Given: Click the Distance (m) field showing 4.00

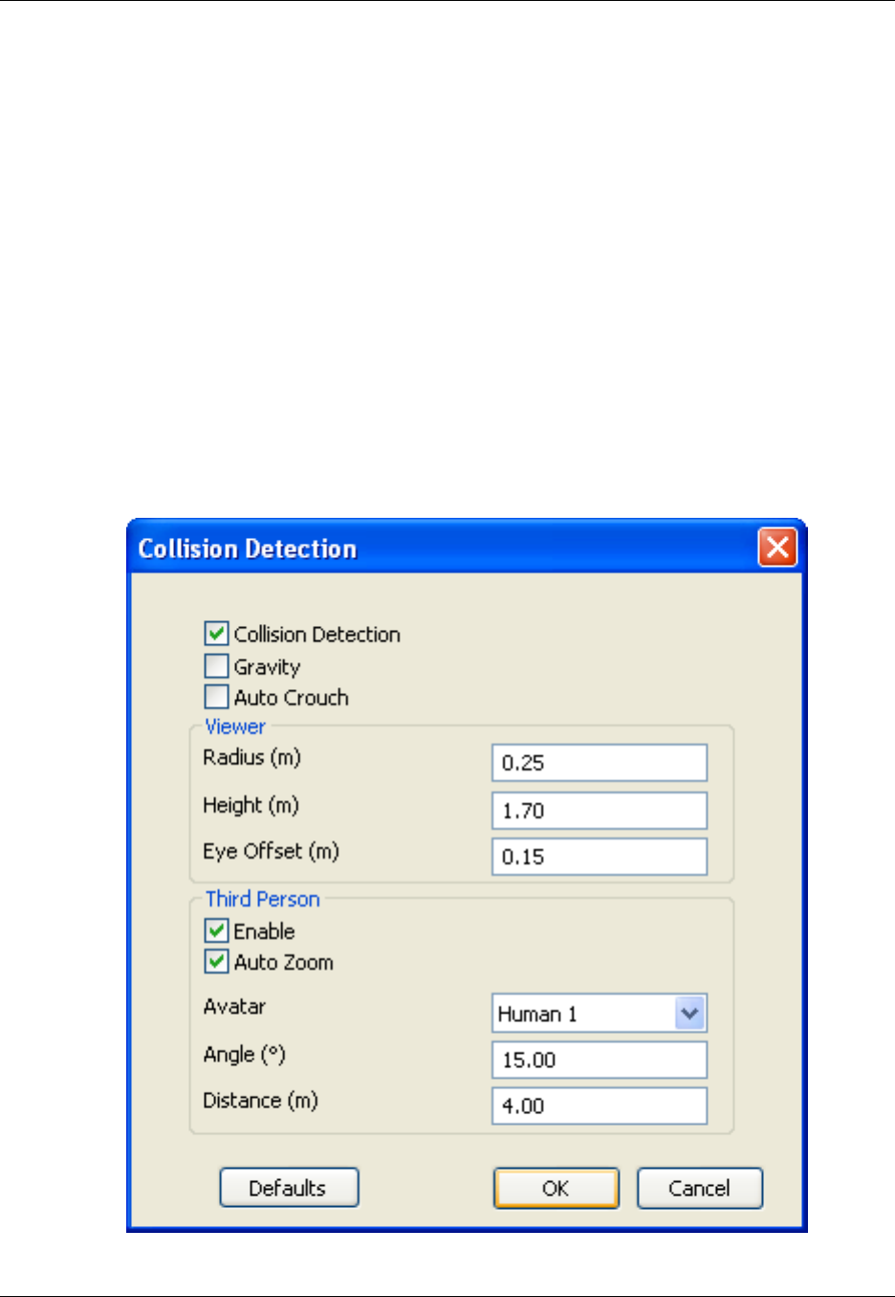Looking at the screenshot, I should point(600,1106).
